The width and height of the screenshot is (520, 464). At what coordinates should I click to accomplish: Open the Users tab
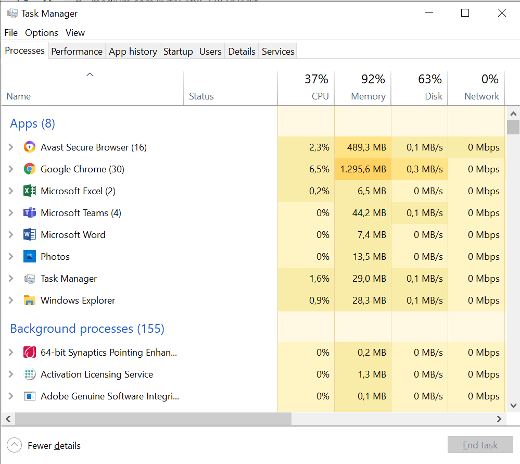pos(210,52)
